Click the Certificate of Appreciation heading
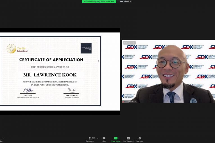This screenshot has width=215, height=143. [x=51, y=60]
